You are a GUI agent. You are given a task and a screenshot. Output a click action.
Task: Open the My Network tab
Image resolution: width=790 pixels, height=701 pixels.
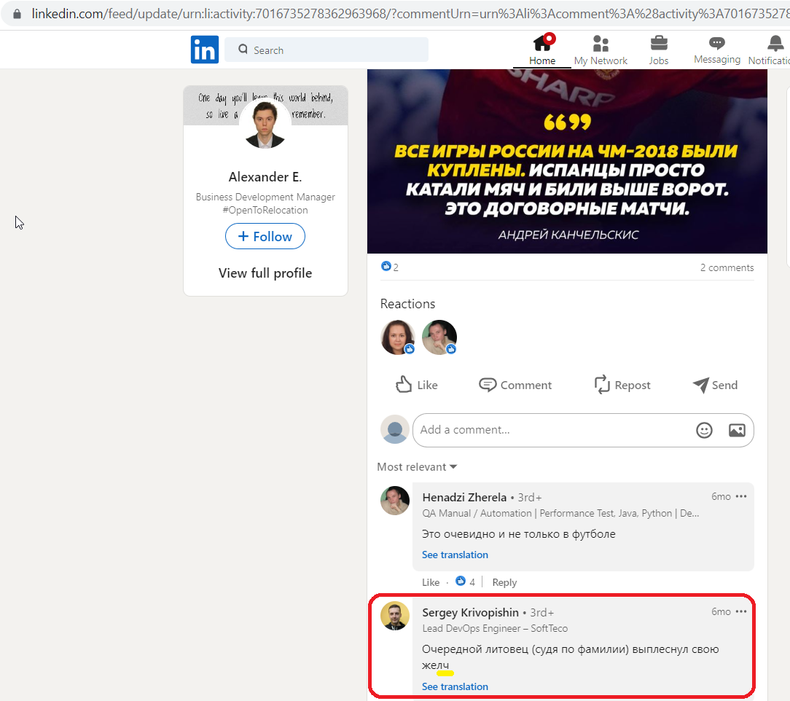pyautogui.click(x=601, y=50)
